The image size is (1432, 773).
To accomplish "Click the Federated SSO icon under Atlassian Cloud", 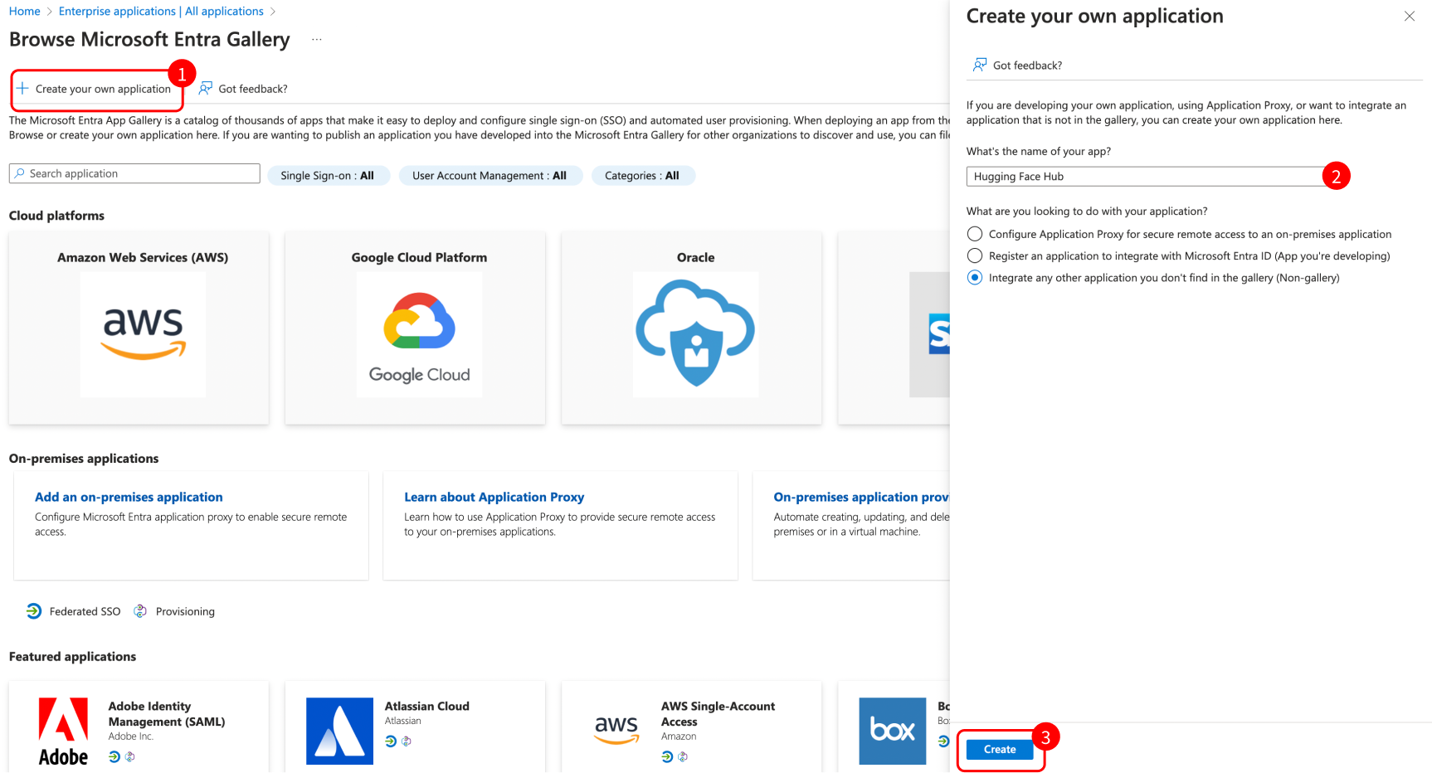I will tap(391, 741).
